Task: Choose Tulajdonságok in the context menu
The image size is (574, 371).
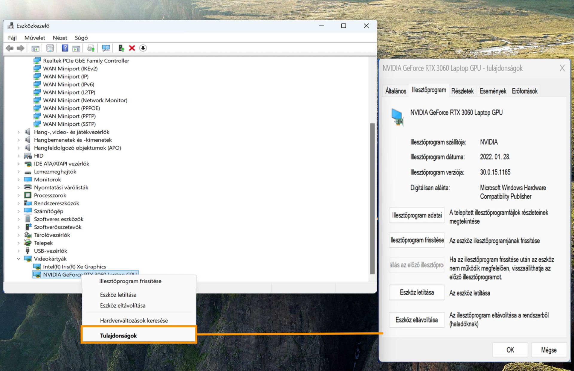Action: [118, 336]
